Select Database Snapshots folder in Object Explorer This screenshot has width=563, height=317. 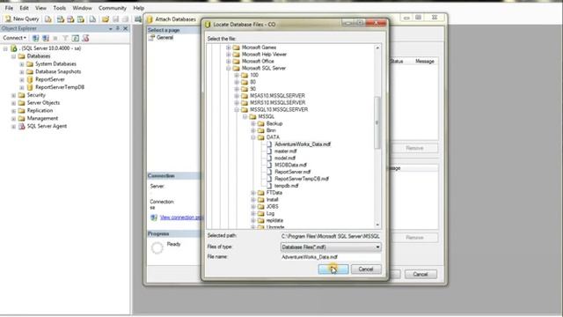pos(58,71)
